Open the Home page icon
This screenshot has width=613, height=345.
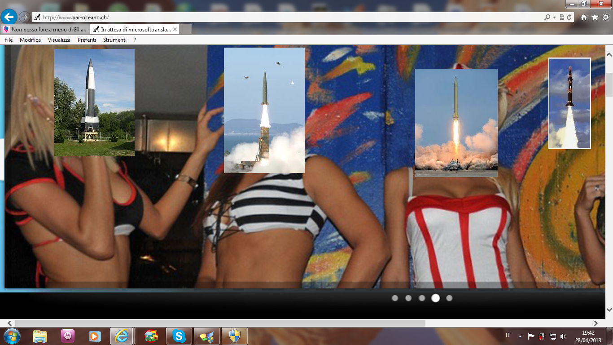583,18
